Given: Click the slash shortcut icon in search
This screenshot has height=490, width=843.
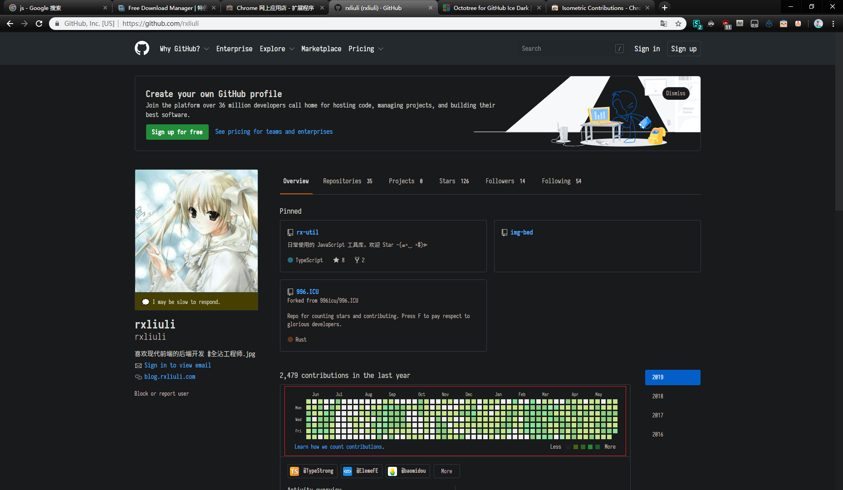Looking at the screenshot, I should coord(619,49).
